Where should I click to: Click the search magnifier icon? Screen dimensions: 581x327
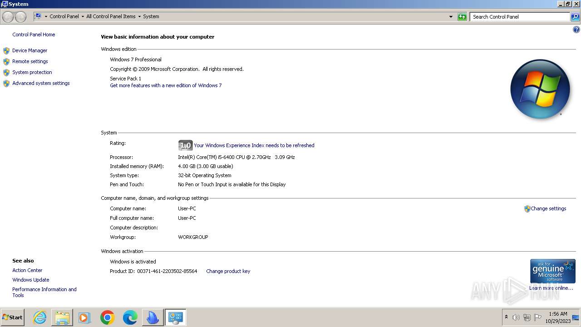point(575,17)
